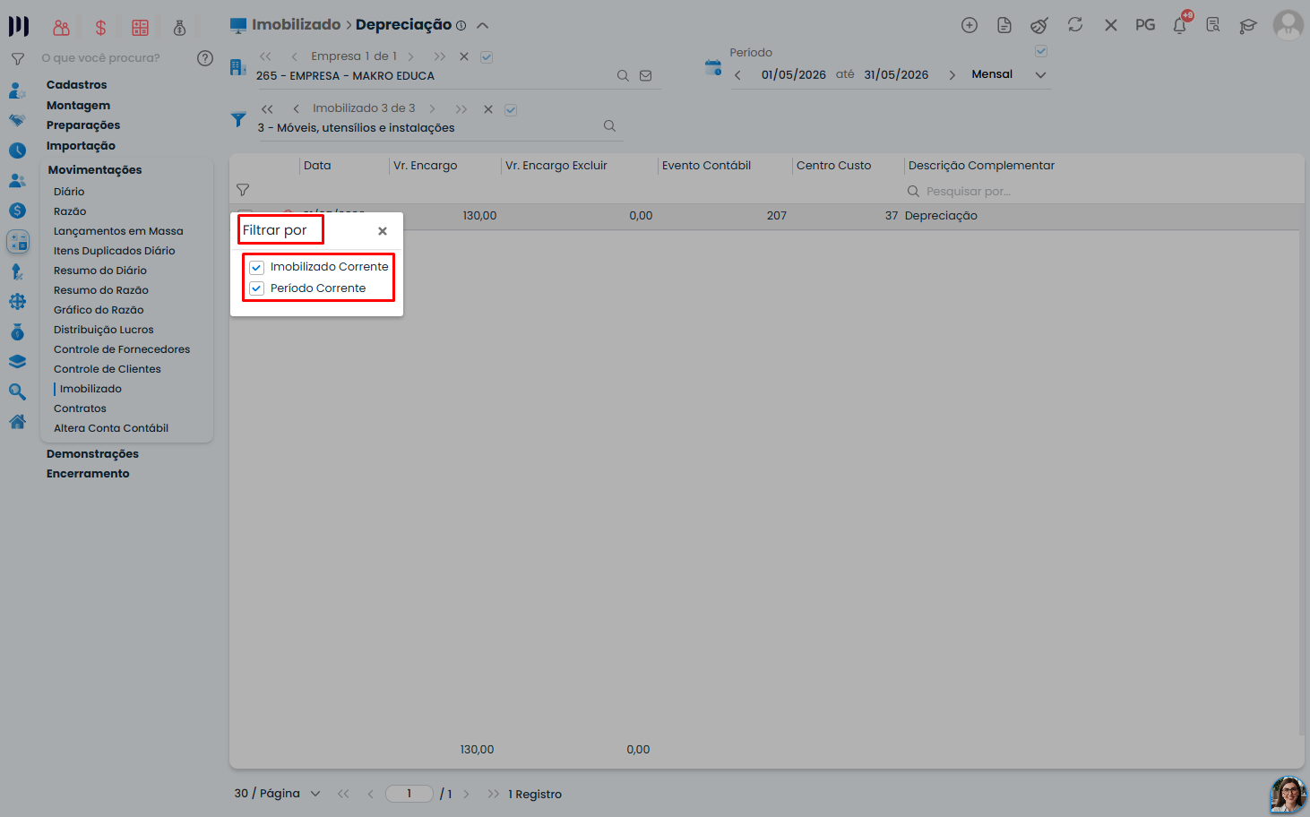Viewport: 1310px width, 817px height.
Task: Open the clock module in the sidebar
Action: click(x=17, y=150)
